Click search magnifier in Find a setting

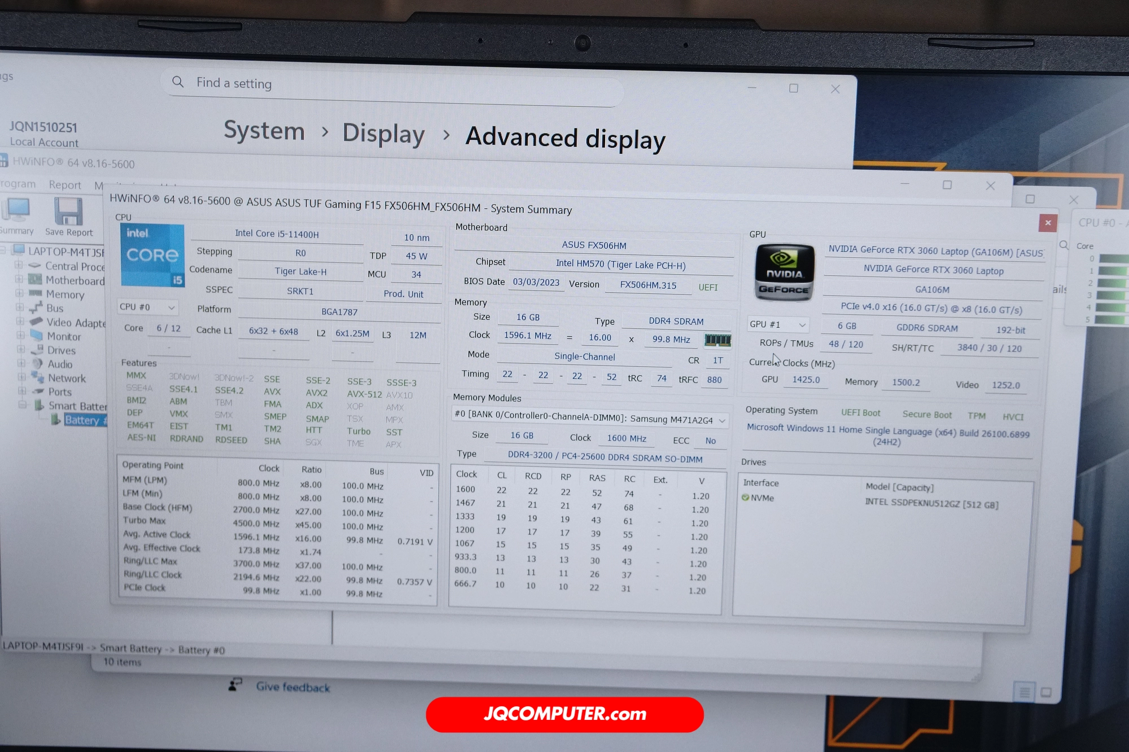point(178,82)
